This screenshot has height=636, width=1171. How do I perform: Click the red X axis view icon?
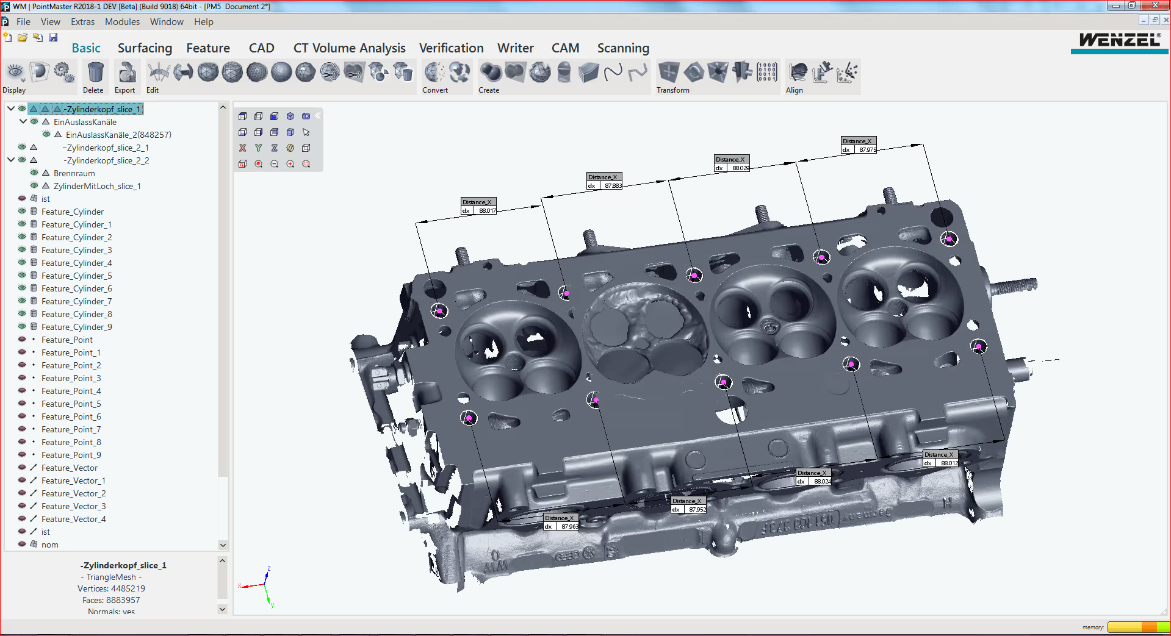pos(243,148)
